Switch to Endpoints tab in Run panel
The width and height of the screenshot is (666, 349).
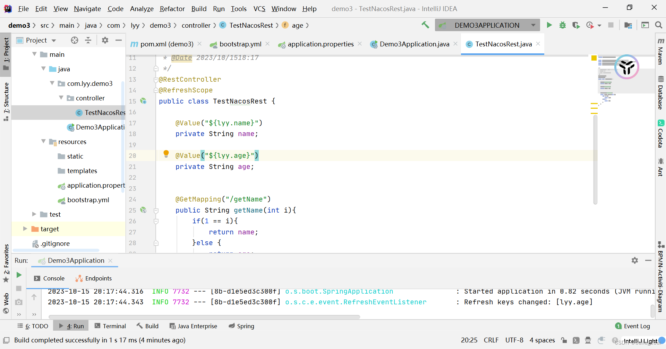94,278
